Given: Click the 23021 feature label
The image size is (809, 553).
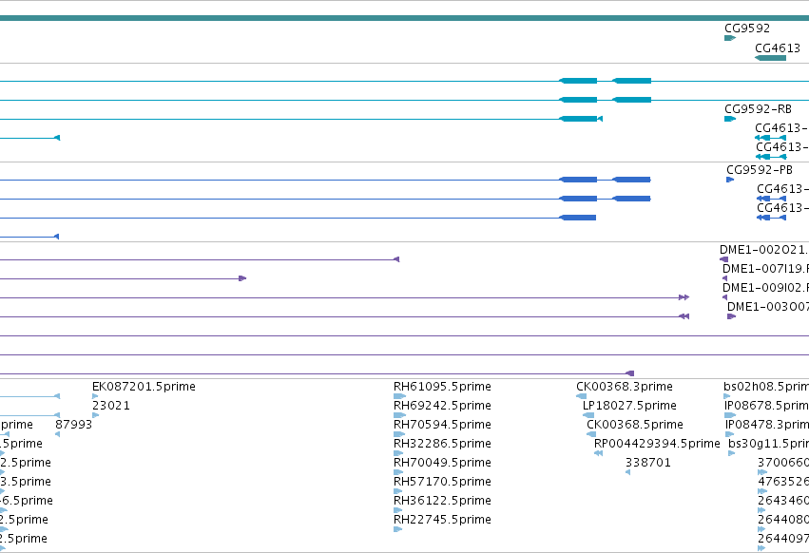Looking at the screenshot, I should pyautogui.click(x=111, y=406).
